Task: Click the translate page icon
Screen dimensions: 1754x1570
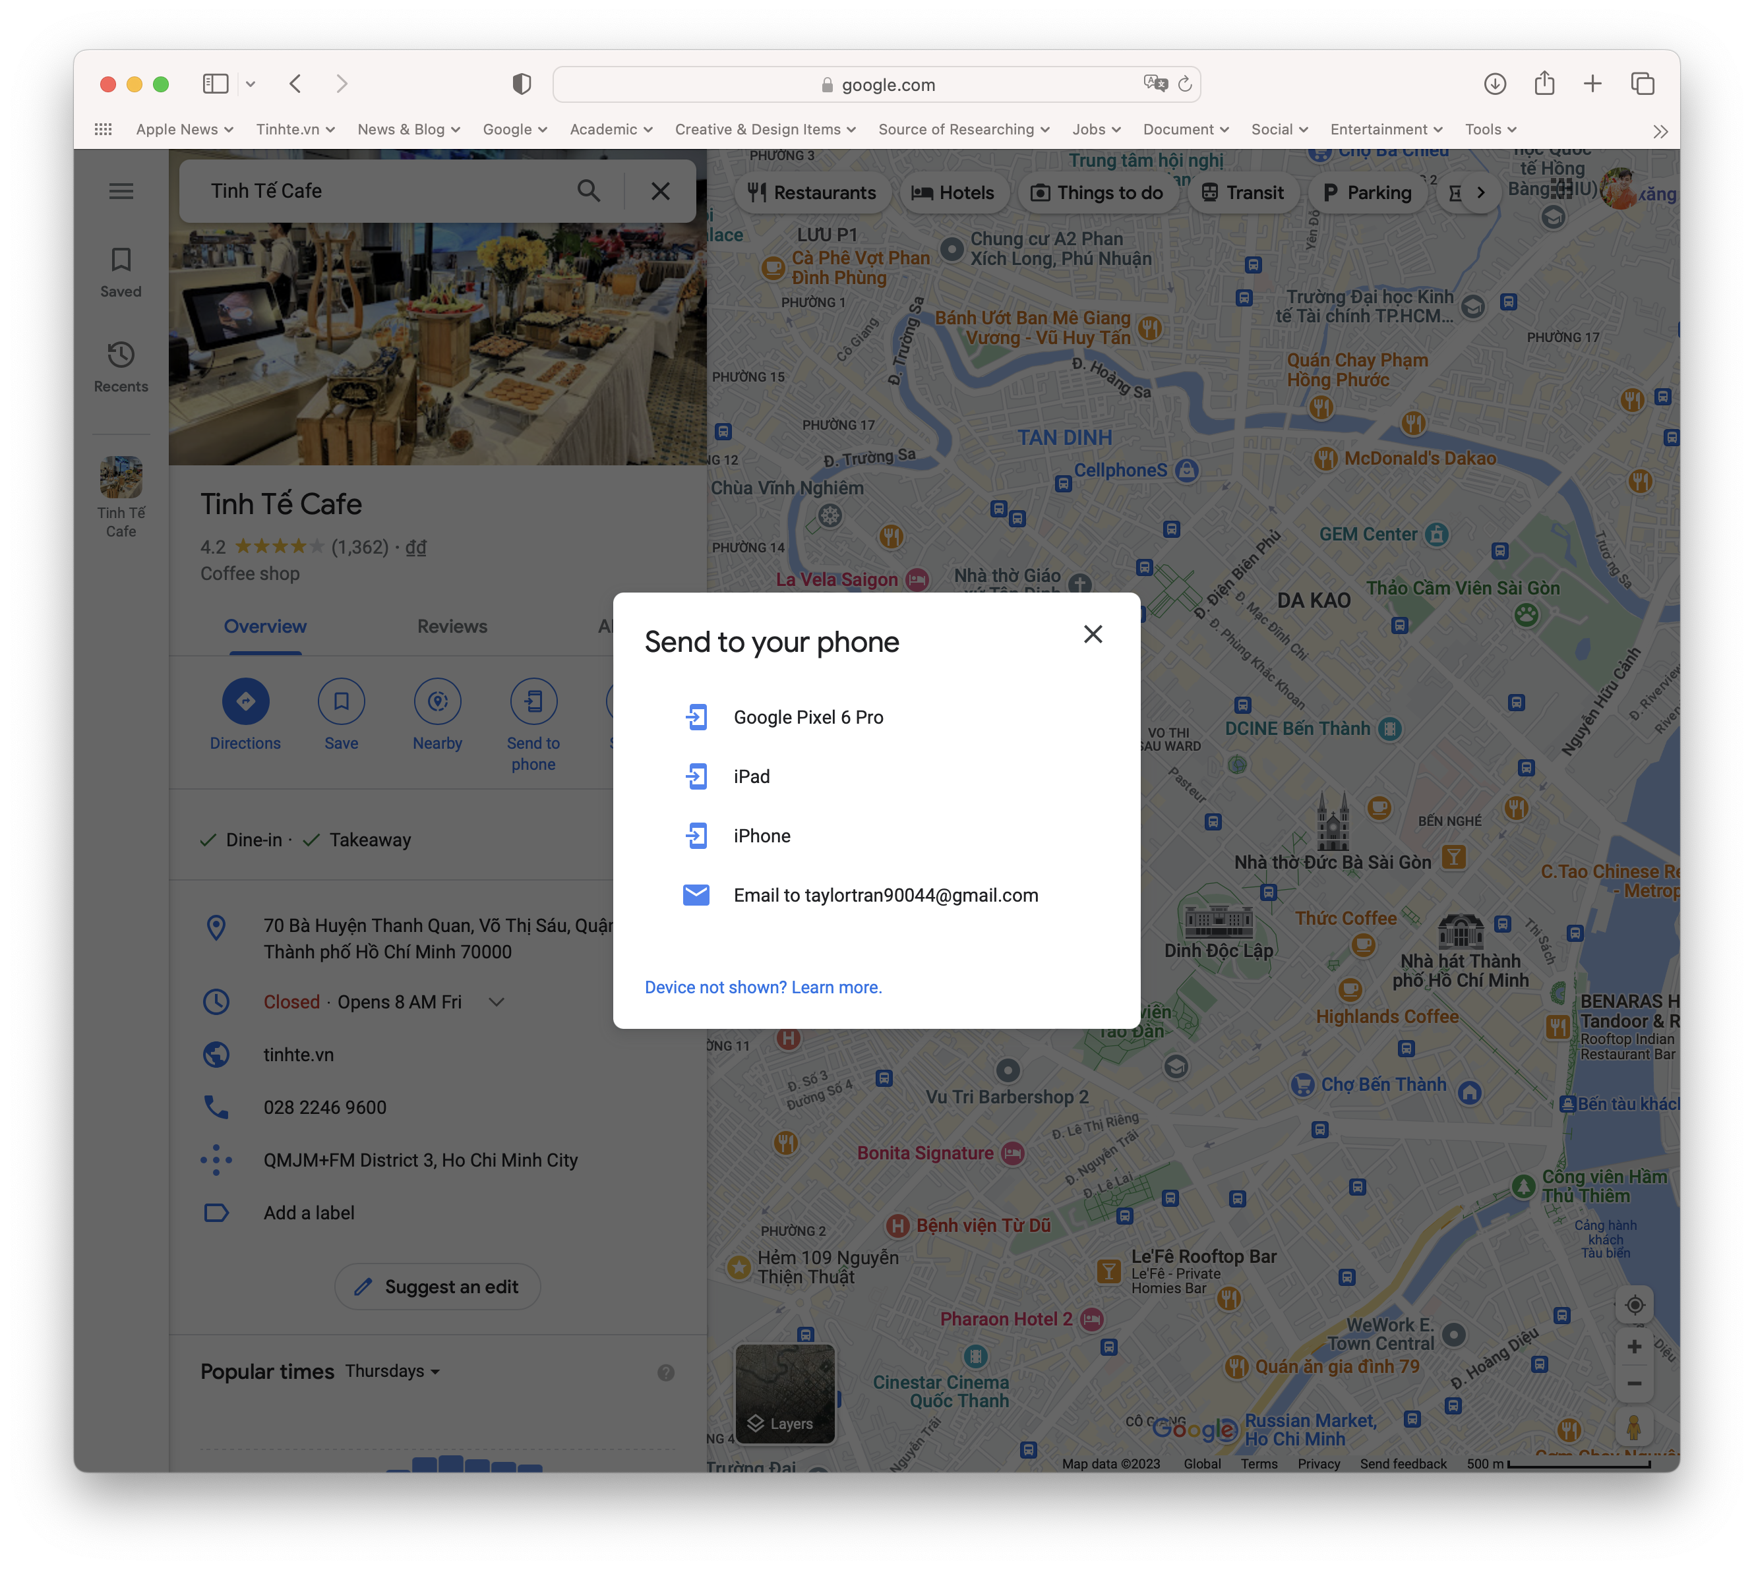Action: click(x=1155, y=84)
